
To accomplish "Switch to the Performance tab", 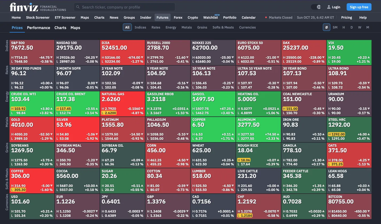I will pos(39,28).
